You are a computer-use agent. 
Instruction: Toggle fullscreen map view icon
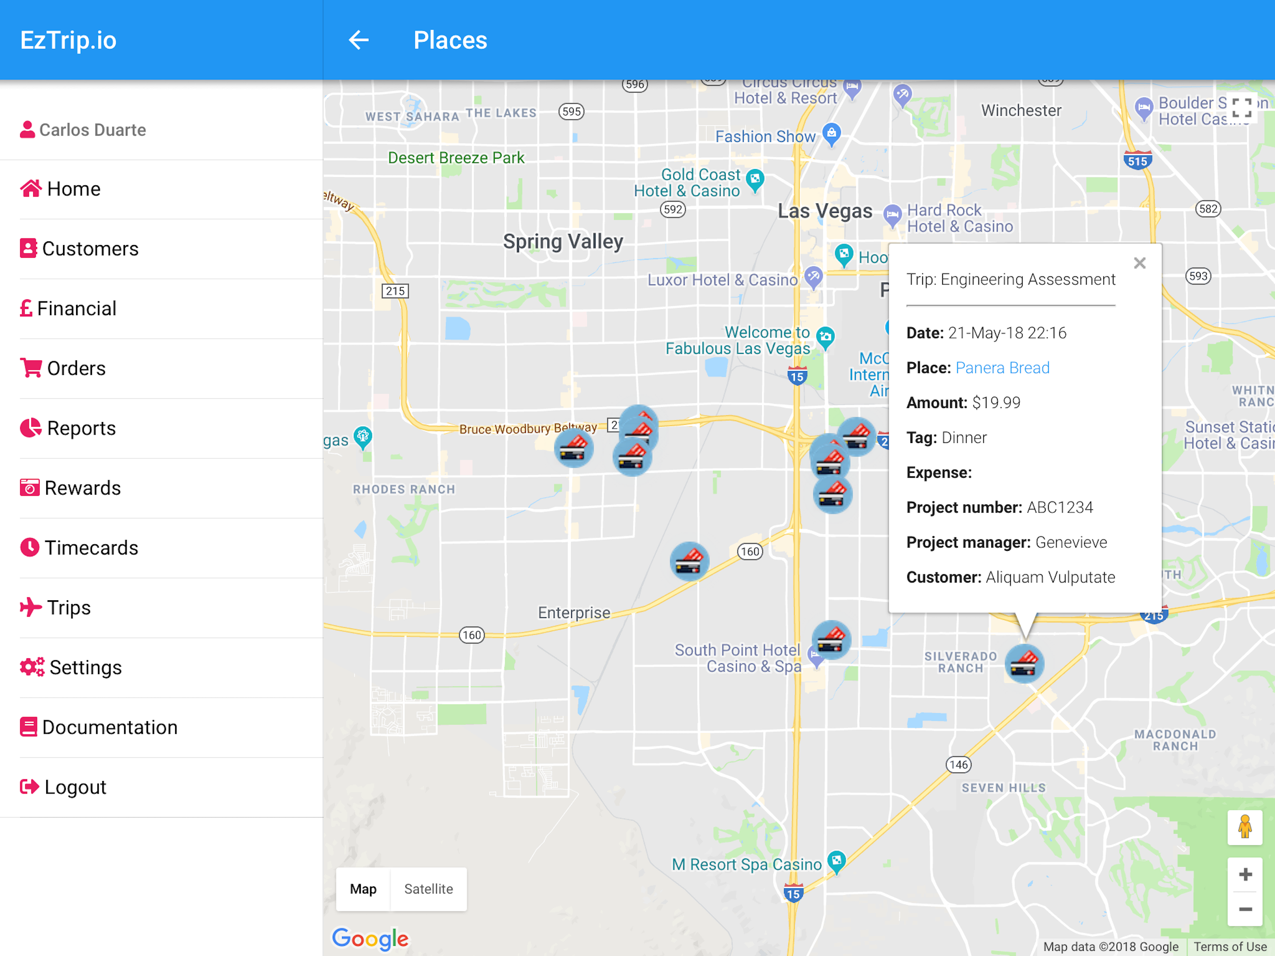(x=1241, y=108)
